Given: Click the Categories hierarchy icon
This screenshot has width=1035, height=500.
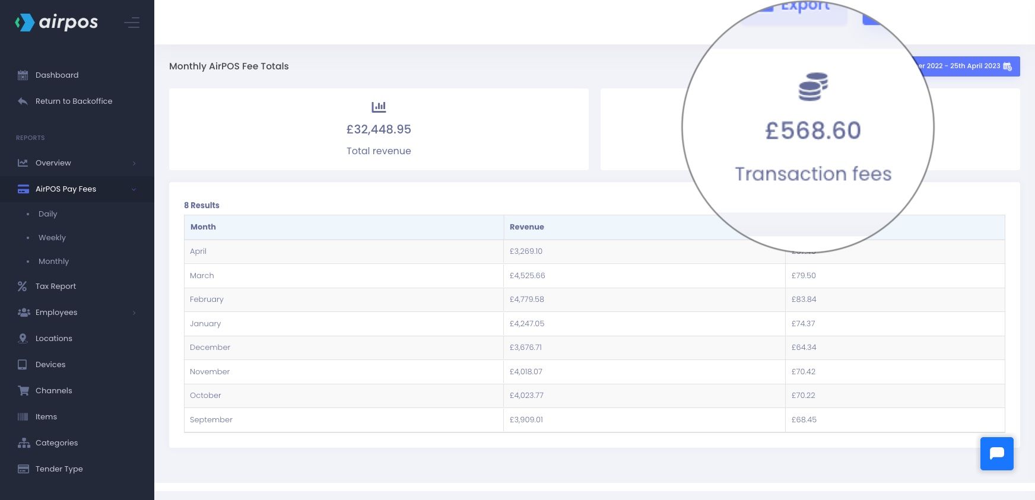Looking at the screenshot, I should (24, 443).
